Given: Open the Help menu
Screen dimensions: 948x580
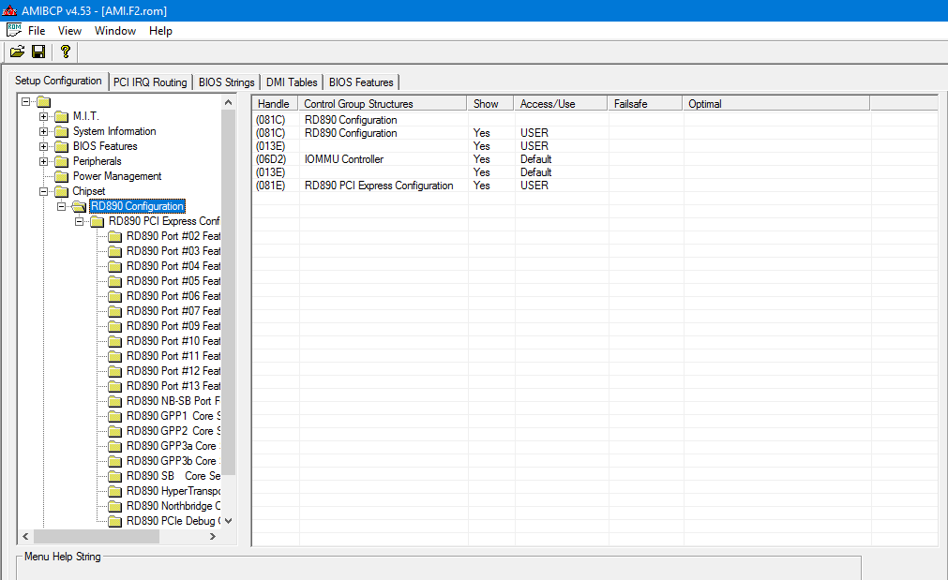Looking at the screenshot, I should [x=161, y=31].
